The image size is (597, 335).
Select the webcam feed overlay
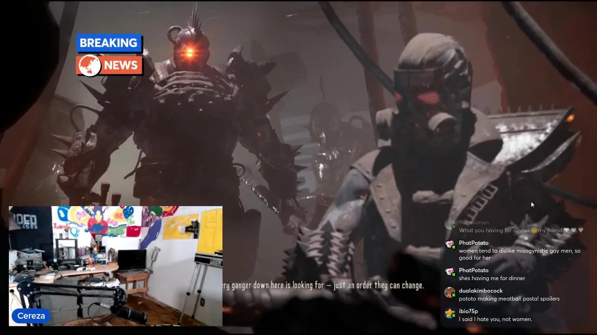116,266
